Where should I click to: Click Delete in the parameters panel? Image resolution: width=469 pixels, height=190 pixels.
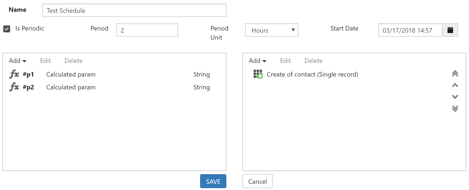click(x=73, y=61)
